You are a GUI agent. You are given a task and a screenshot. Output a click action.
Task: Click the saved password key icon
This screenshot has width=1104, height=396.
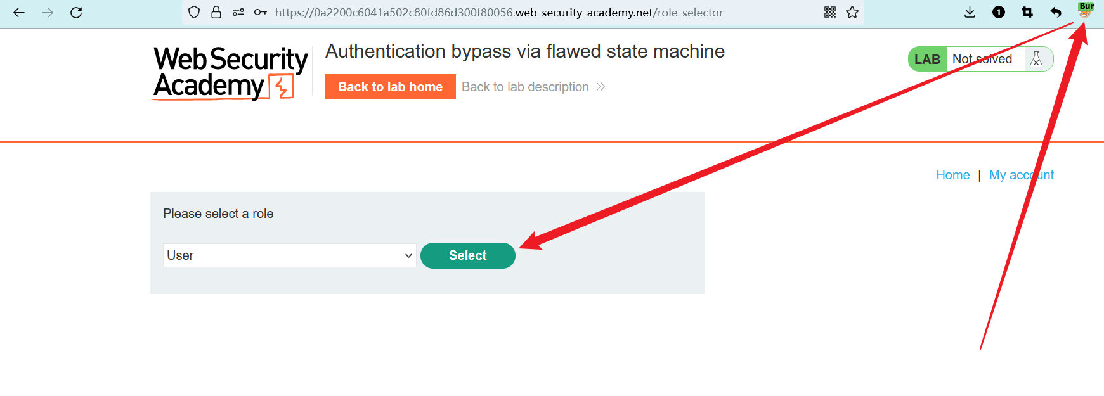260,12
